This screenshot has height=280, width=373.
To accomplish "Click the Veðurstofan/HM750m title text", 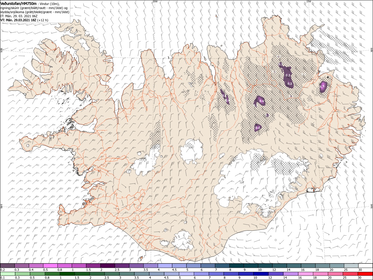I will (18, 3).
